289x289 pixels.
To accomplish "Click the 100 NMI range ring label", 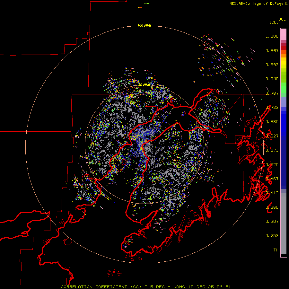I will pyautogui.click(x=144, y=25).
